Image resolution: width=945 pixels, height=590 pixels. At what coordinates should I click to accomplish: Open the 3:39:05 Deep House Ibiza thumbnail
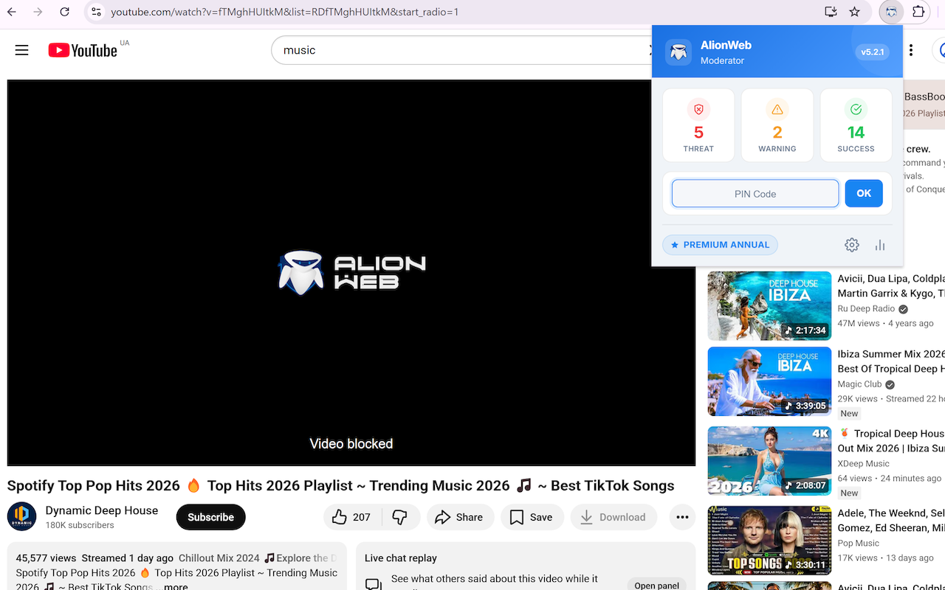pyautogui.click(x=769, y=381)
